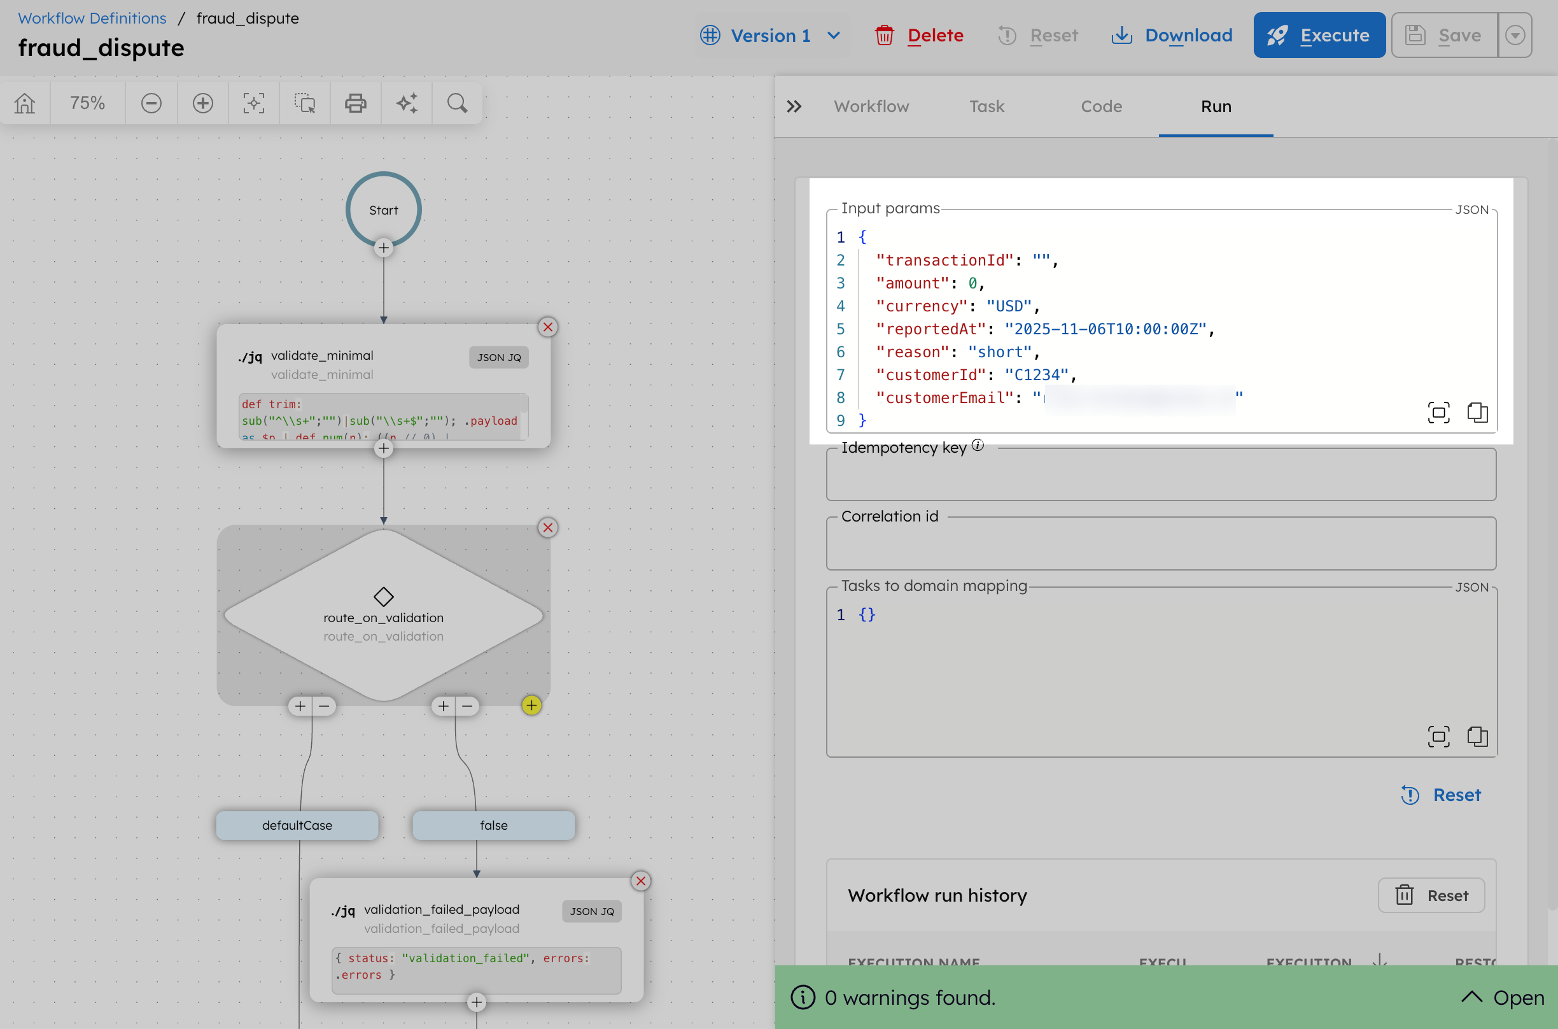Print the workflow diagram

(x=355, y=103)
